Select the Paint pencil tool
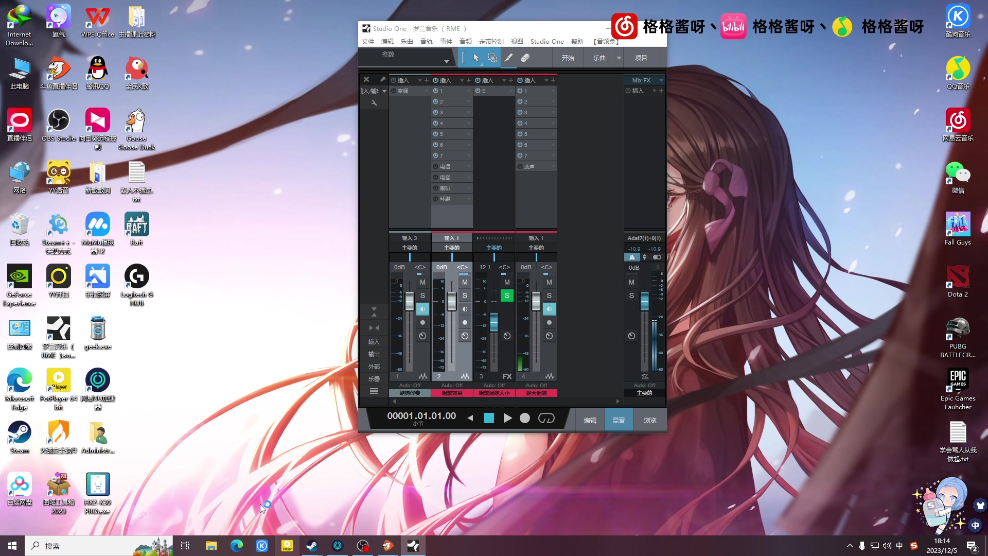 tap(508, 58)
